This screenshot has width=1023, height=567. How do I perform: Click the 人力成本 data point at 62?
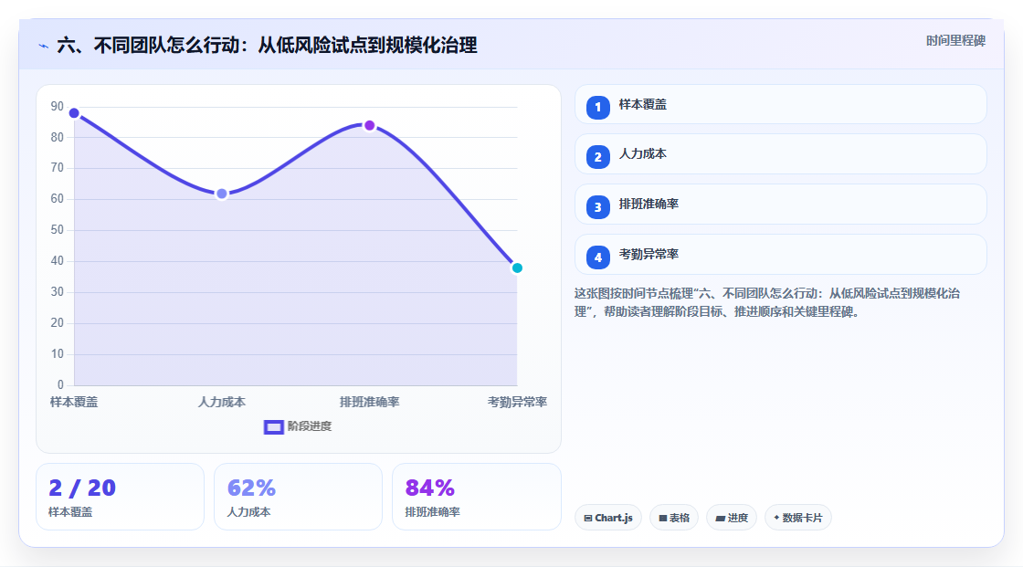pos(222,194)
